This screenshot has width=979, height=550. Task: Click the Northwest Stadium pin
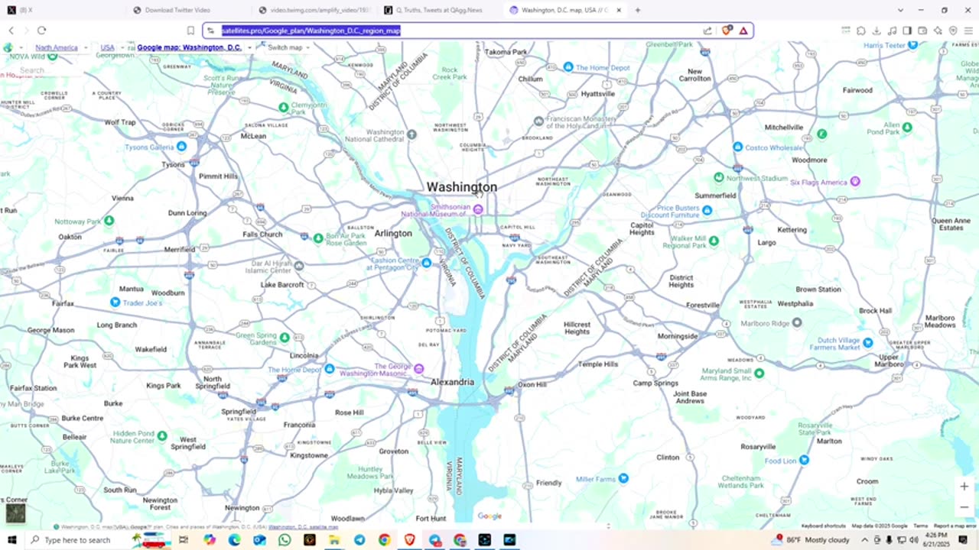[718, 177]
